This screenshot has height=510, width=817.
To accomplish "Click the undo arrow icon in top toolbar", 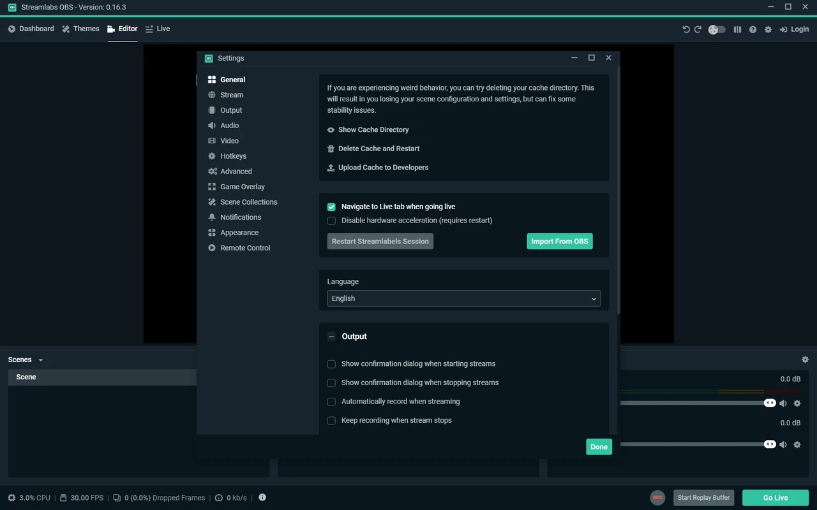I will [x=686, y=29].
